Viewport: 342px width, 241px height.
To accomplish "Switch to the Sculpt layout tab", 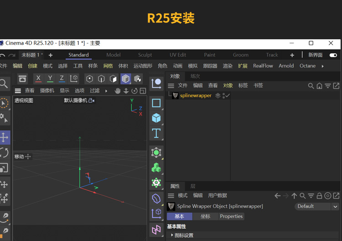I will coord(145,55).
